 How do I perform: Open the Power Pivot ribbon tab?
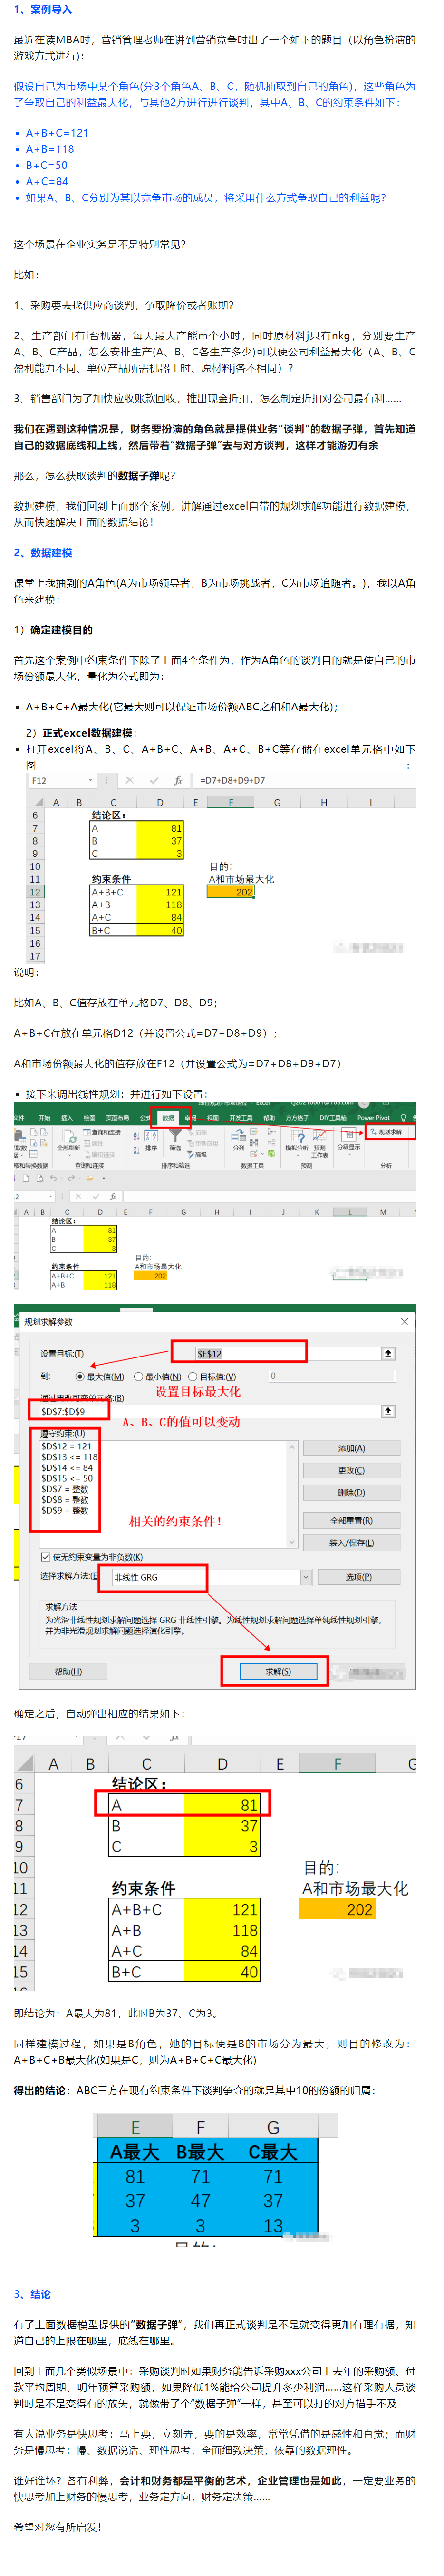tap(373, 1118)
